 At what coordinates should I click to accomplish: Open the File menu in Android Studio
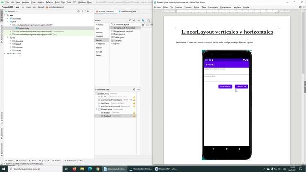pyautogui.click(x=7, y=2)
